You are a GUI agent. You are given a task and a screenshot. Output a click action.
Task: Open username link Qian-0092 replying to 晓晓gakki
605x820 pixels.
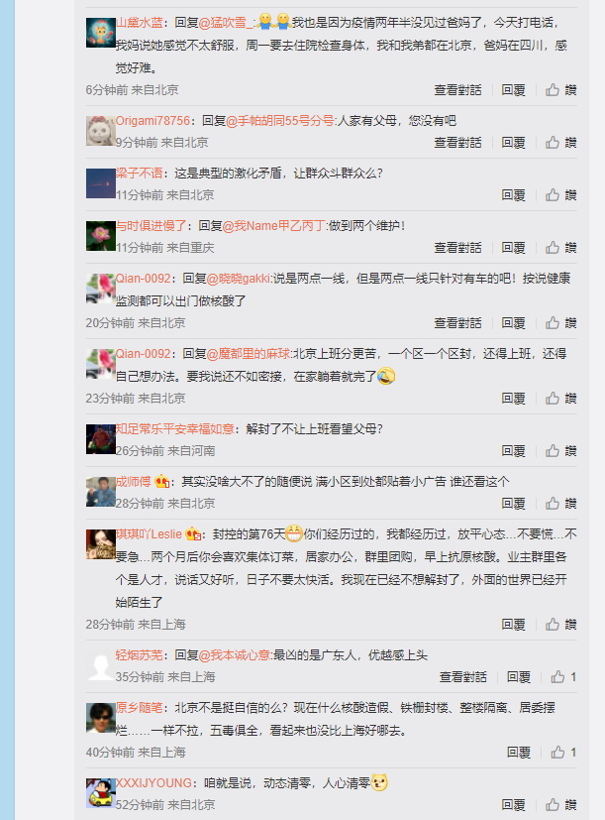click(144, 279)
